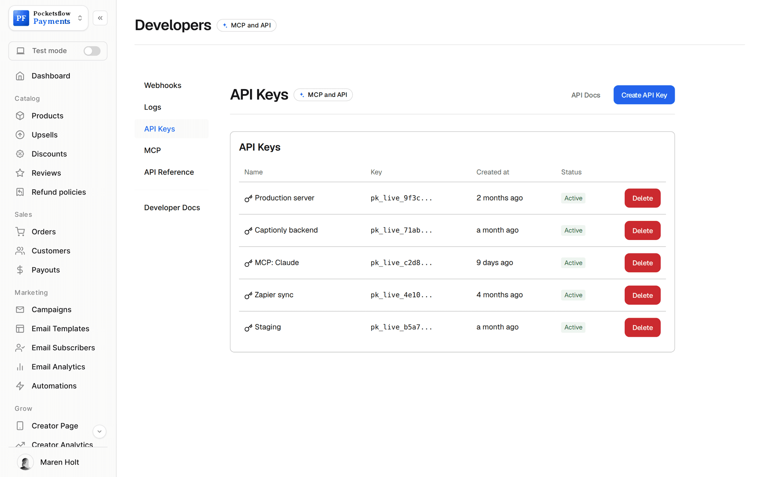Click the Email Subscribers user icon
This screenshot has width=763, height=477.
pos(20,348)
